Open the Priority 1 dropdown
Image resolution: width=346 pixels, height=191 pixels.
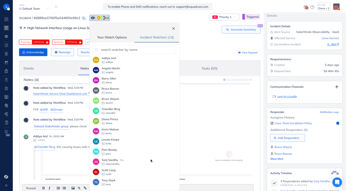click(224, 17)
